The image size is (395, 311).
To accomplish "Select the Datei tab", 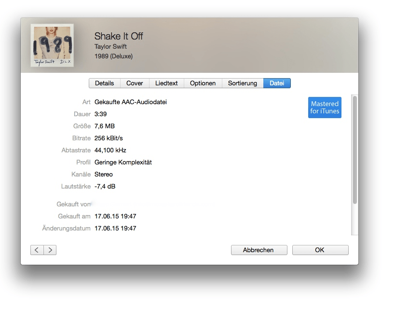I will pyautogui.click(x=277, y=83).
